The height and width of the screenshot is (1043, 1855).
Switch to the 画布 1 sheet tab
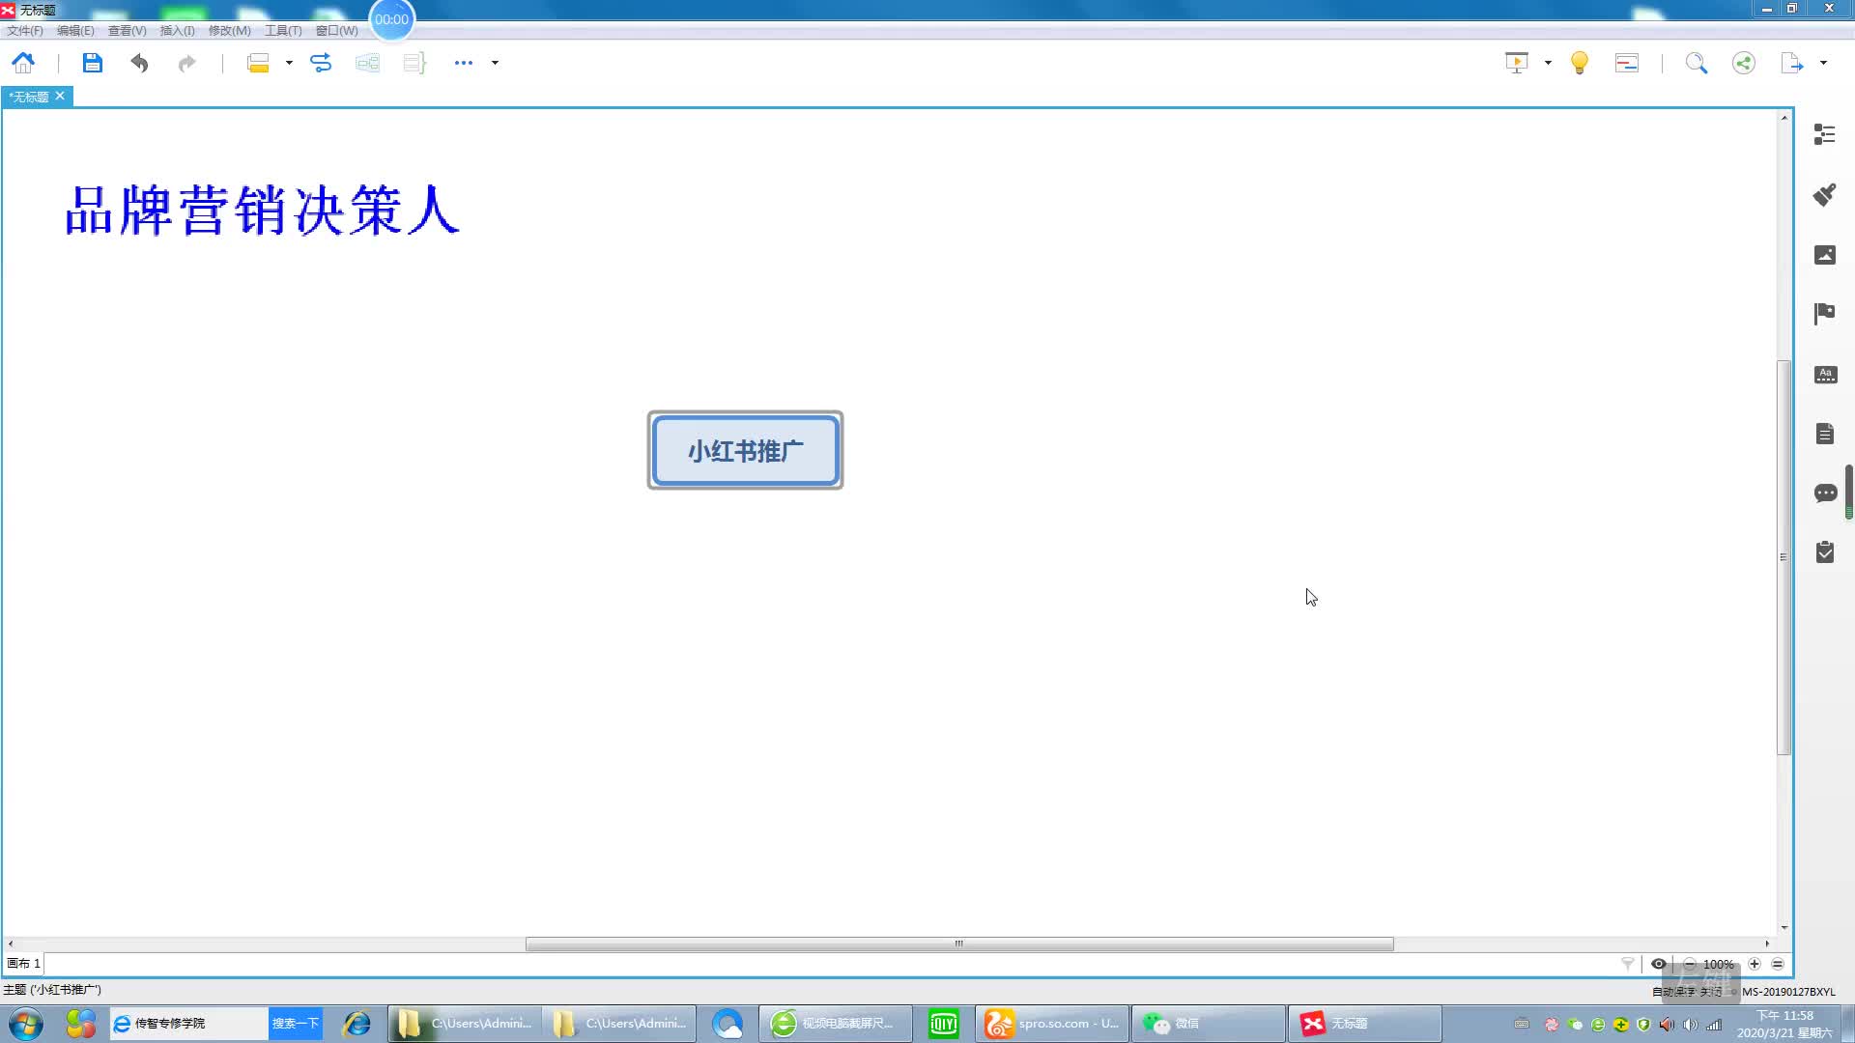(x=23, y=964)
